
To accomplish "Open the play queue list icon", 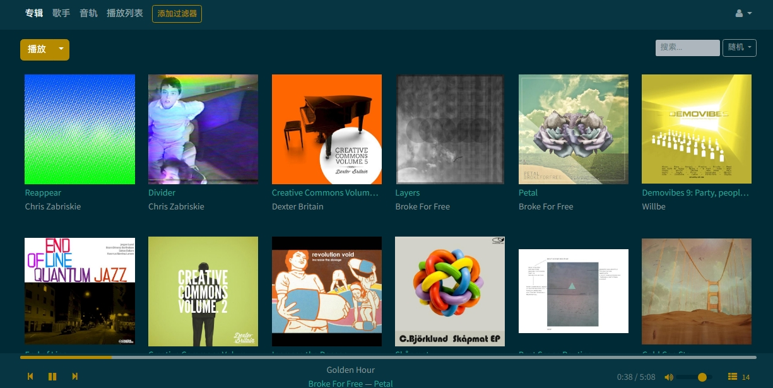I will click(x=733, y=377).
